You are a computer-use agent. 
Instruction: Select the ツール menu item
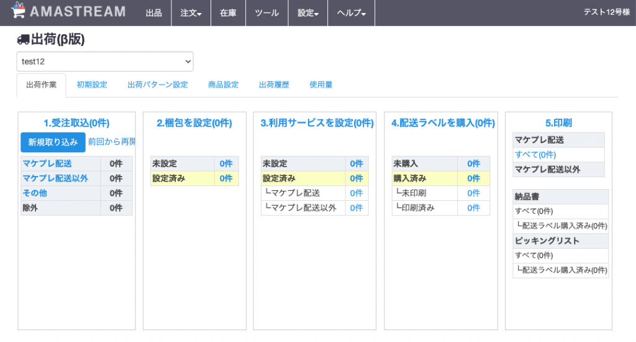[267, 13]
